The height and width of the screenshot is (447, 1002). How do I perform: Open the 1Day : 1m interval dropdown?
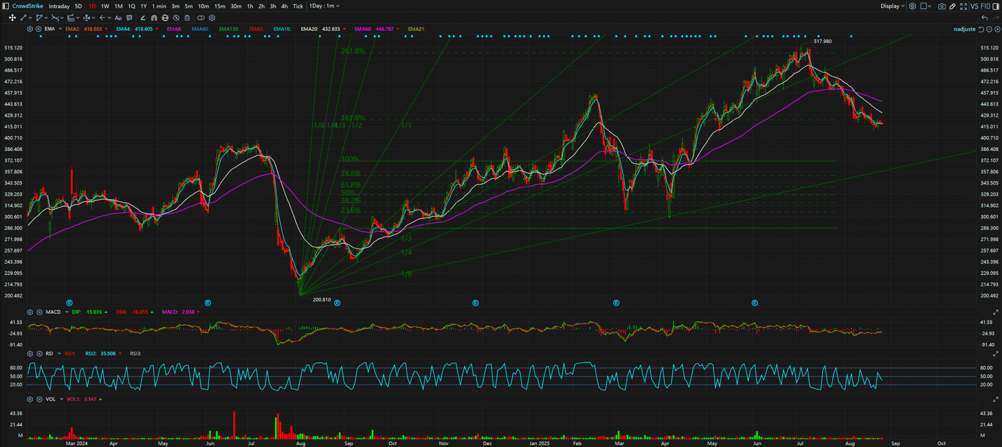coord(324,6)
